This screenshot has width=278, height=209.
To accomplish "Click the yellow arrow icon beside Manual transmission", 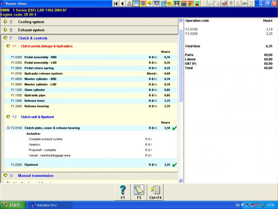I will coord(5,176).
